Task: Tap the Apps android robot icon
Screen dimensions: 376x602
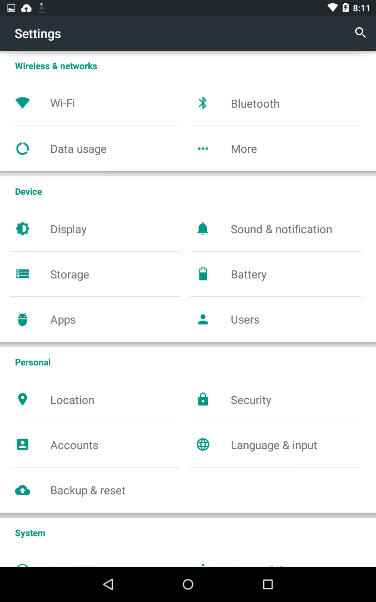Action: click(x=23, y=319)
